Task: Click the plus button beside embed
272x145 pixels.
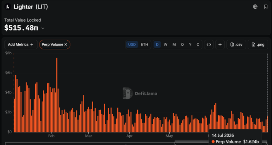Action: 220,44
